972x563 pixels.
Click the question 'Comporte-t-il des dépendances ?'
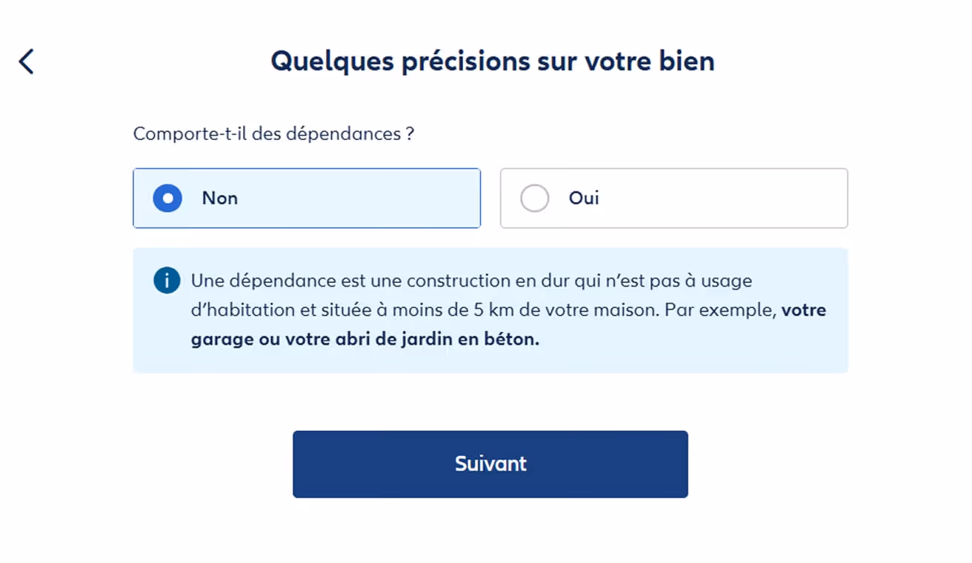point(274,133)
